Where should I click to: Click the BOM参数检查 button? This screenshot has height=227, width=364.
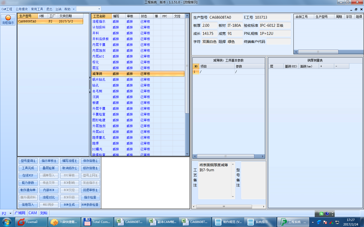(90, 205)
